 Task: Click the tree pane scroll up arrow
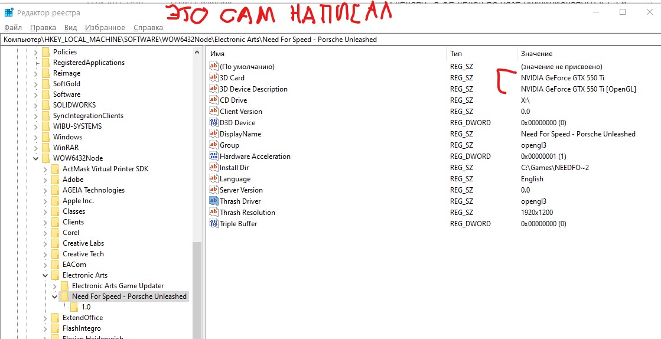(x=197, y=52)
